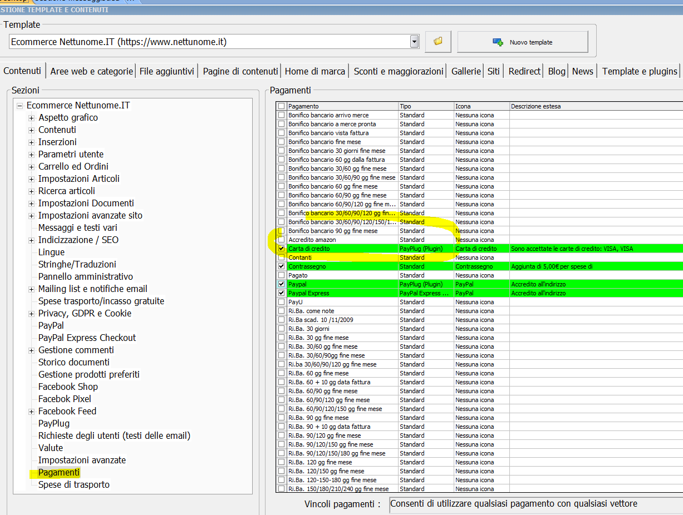Viewport: 683px width, 515px height.
Task: Select the Contenuti tab
Action: [x=22, y=71]
